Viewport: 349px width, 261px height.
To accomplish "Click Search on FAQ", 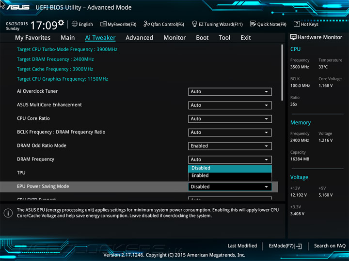I will [x=330, y=246].
